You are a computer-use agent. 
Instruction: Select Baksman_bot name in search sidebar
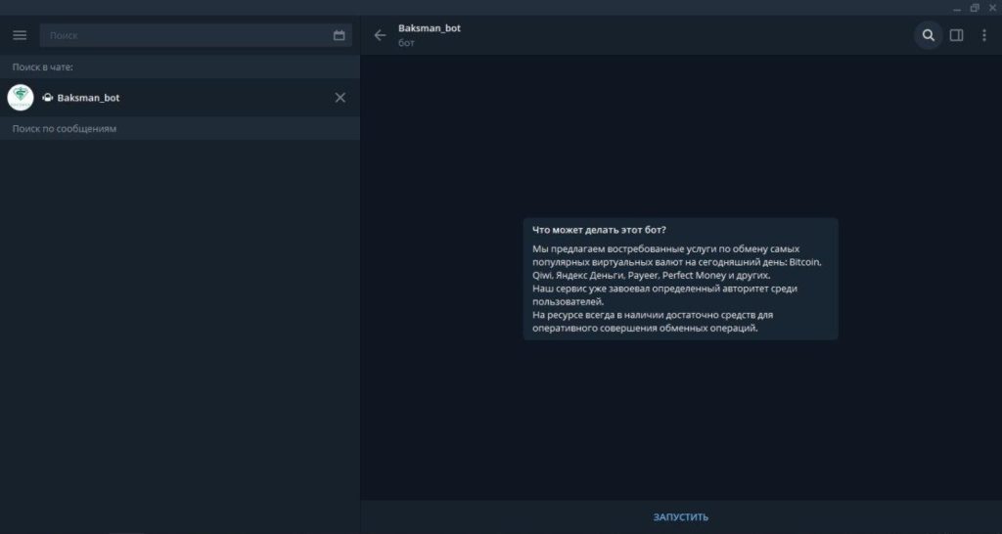coord(89,98)
